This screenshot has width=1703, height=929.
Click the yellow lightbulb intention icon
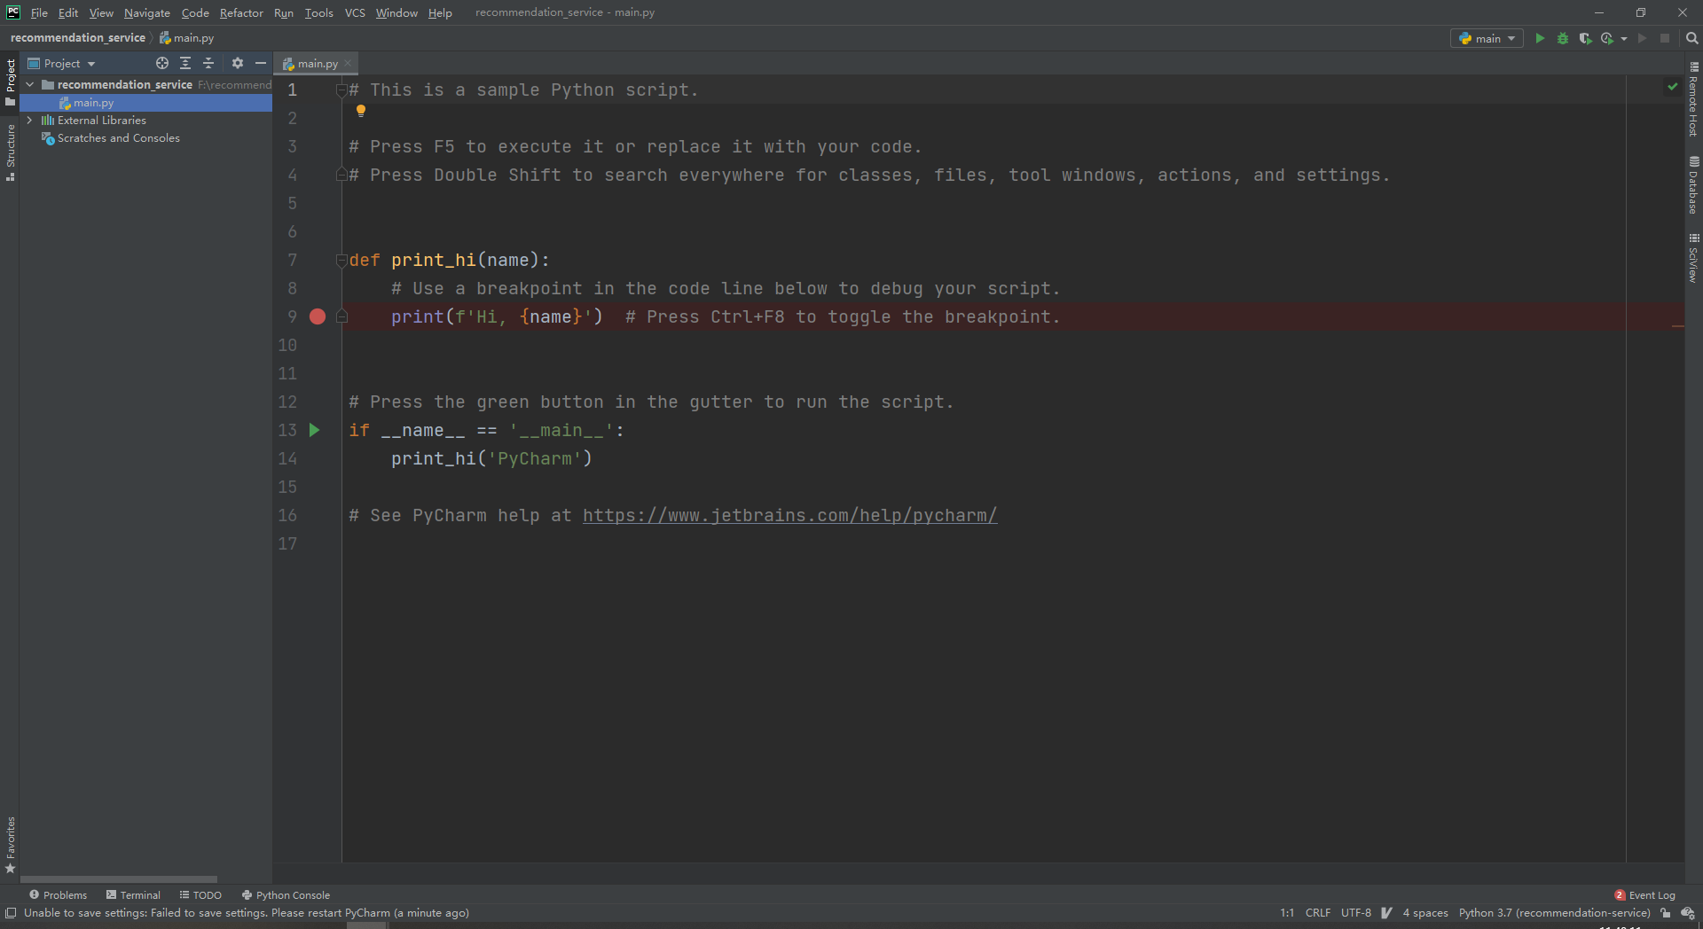(361, 111)
